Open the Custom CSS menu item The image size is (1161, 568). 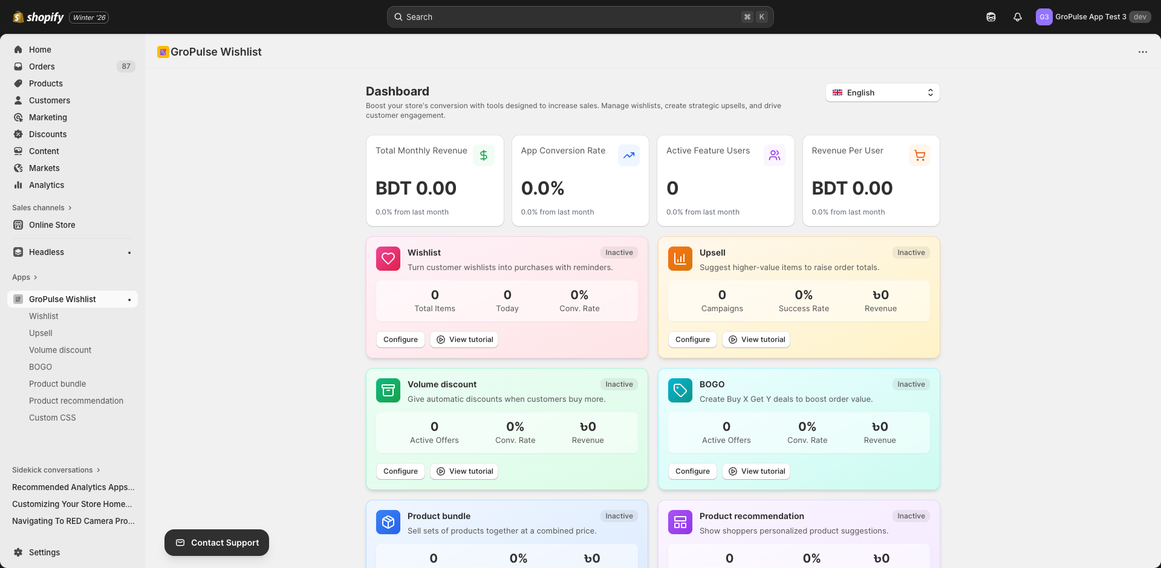pyautogui.click(x=52, y=418)
